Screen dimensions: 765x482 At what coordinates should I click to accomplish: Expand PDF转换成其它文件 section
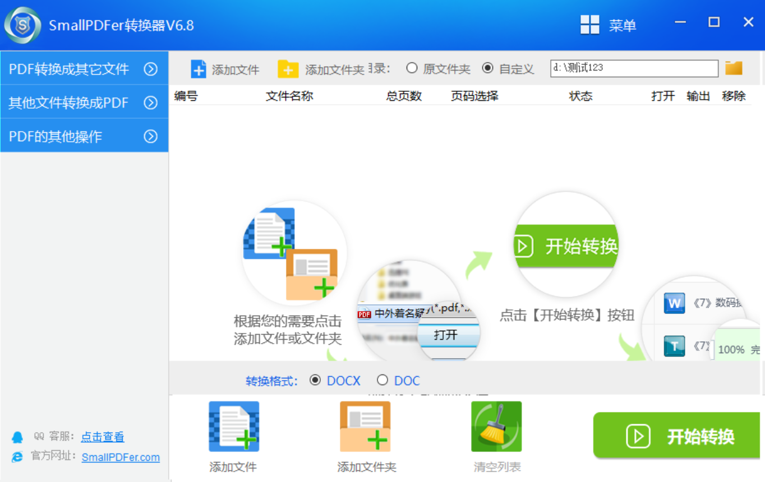tap(84, 69)
